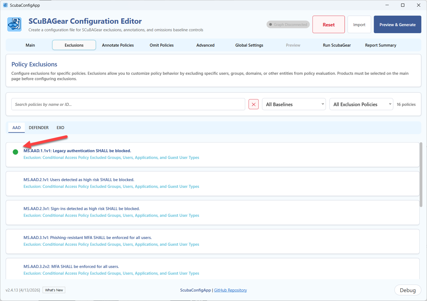Click the Reset button
Viewport: 427px width, 301px height.
[329, 25]
